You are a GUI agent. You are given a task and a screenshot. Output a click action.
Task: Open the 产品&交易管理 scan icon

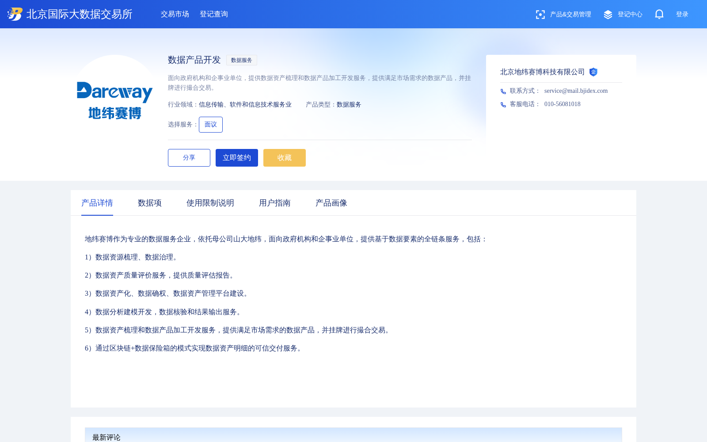coord(540,15)
